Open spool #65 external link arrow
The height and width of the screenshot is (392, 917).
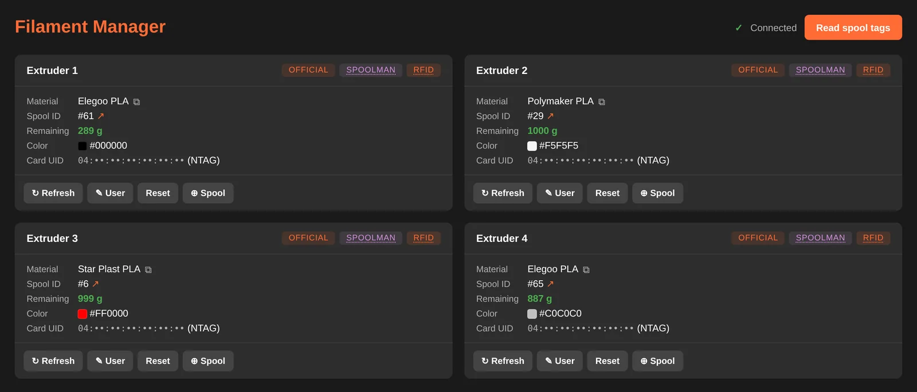point(551,284)
